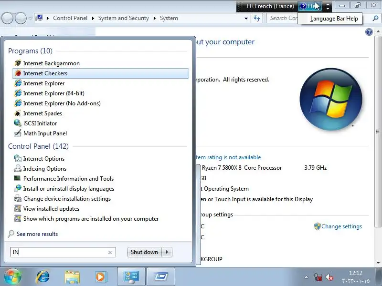Click the address bar refresh button
Viewport: 382px width, 286px height.
257,19
